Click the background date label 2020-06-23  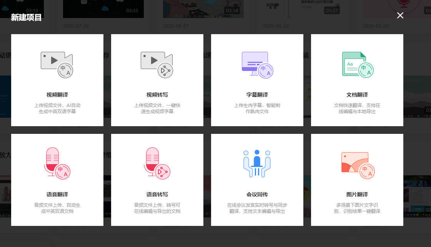276,26
